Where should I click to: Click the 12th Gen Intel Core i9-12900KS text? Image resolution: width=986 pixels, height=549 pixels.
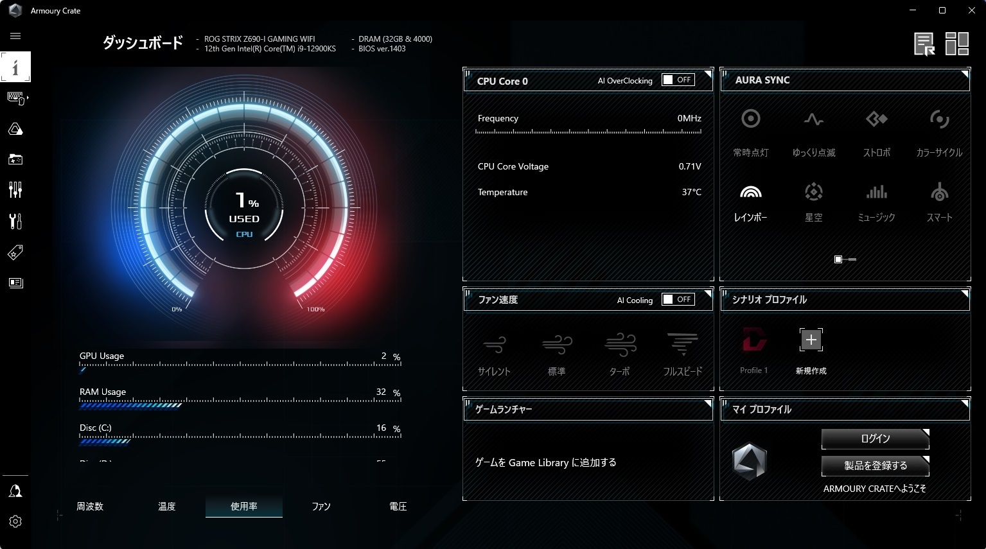click(x=270, y=49)
